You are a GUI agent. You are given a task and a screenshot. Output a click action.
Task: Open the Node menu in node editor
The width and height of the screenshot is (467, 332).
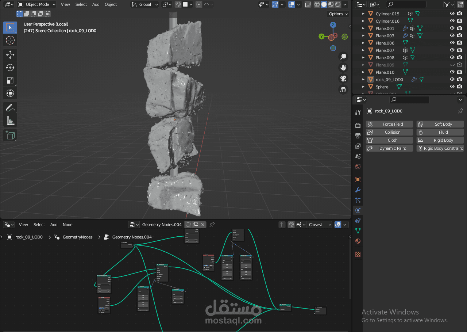coord(67,225)
